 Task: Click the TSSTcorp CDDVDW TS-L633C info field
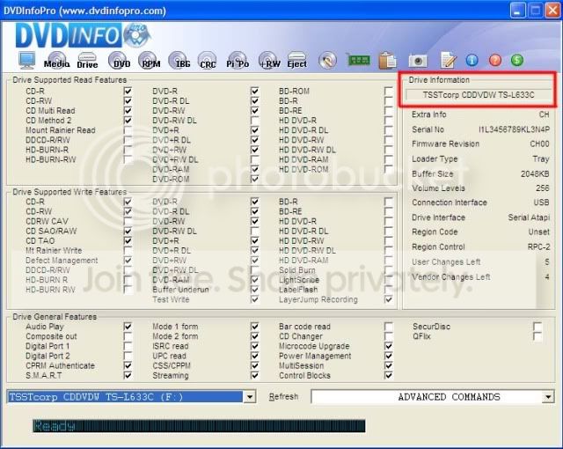[x=479, y=95]
